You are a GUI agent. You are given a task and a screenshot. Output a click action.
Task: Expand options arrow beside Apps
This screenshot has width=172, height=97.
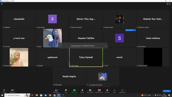tap(117, 90)
